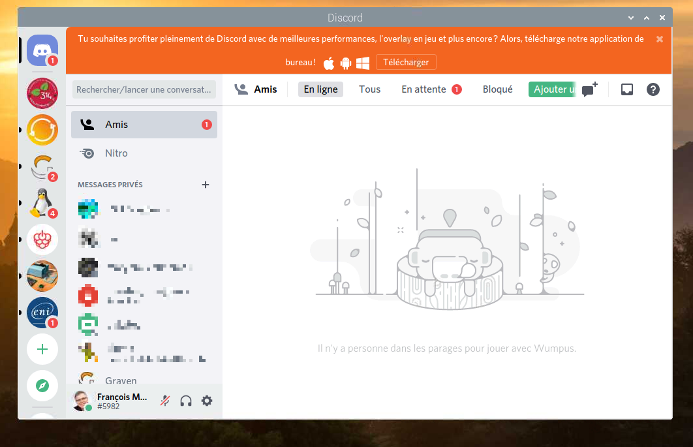The image size is (693, 447).
Task: Add a server with the plus button
Action: pos(42,349)
